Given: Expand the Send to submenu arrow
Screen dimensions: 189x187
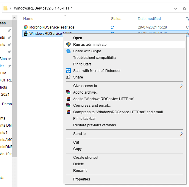Looking at the screenshot, I should (x=181, y=134).
